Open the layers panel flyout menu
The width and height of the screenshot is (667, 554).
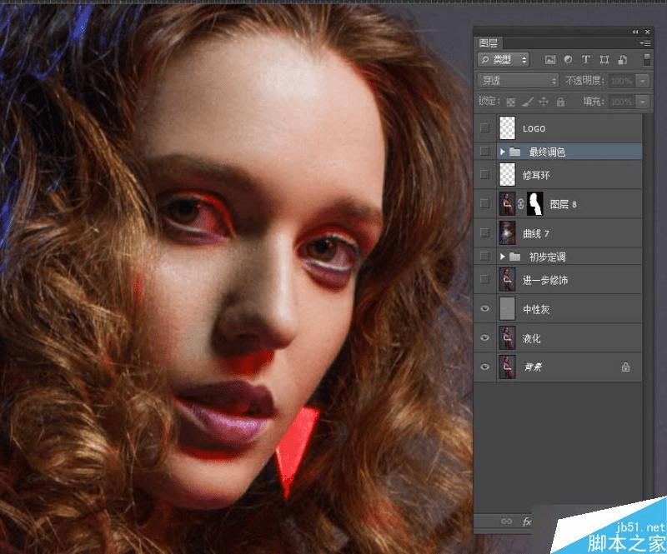tap(644, 43)
